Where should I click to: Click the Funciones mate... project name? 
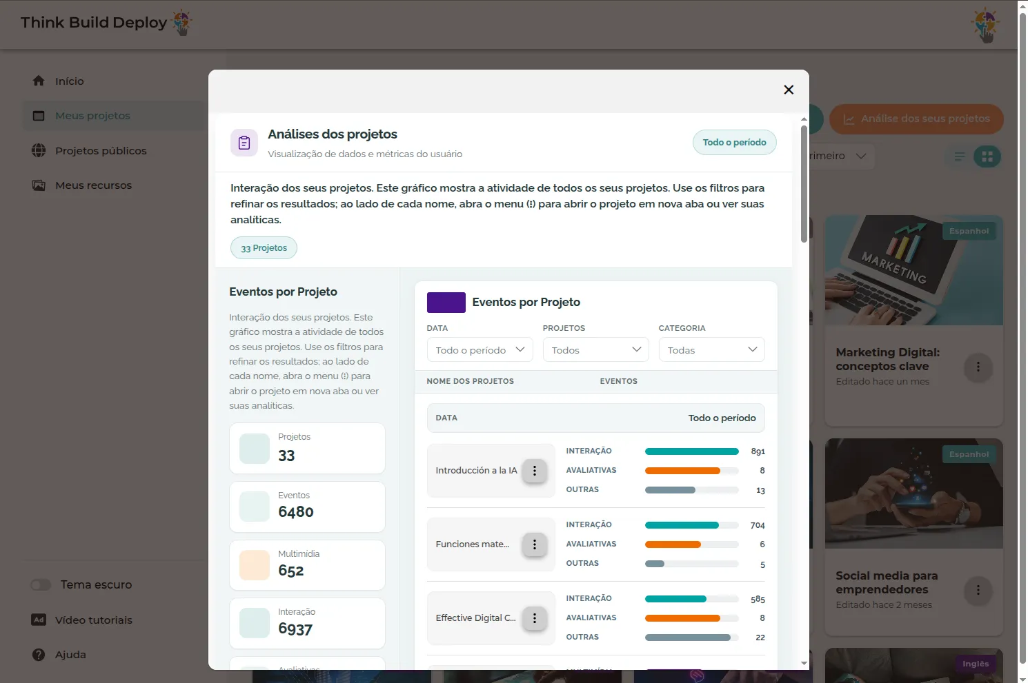click(x=473, y=544)
